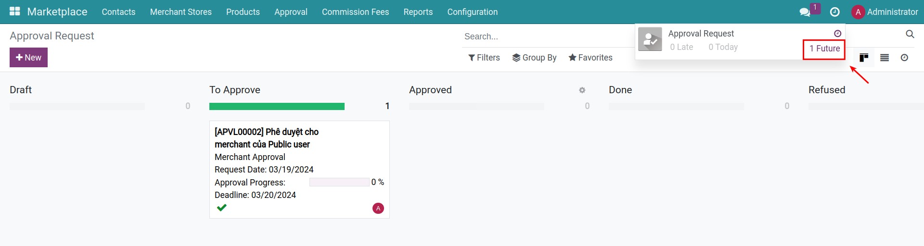Image resolution: width=924 pixels, height=246 pixels.
Task: Open the Filters dropdown
Action: coord(484,58)
